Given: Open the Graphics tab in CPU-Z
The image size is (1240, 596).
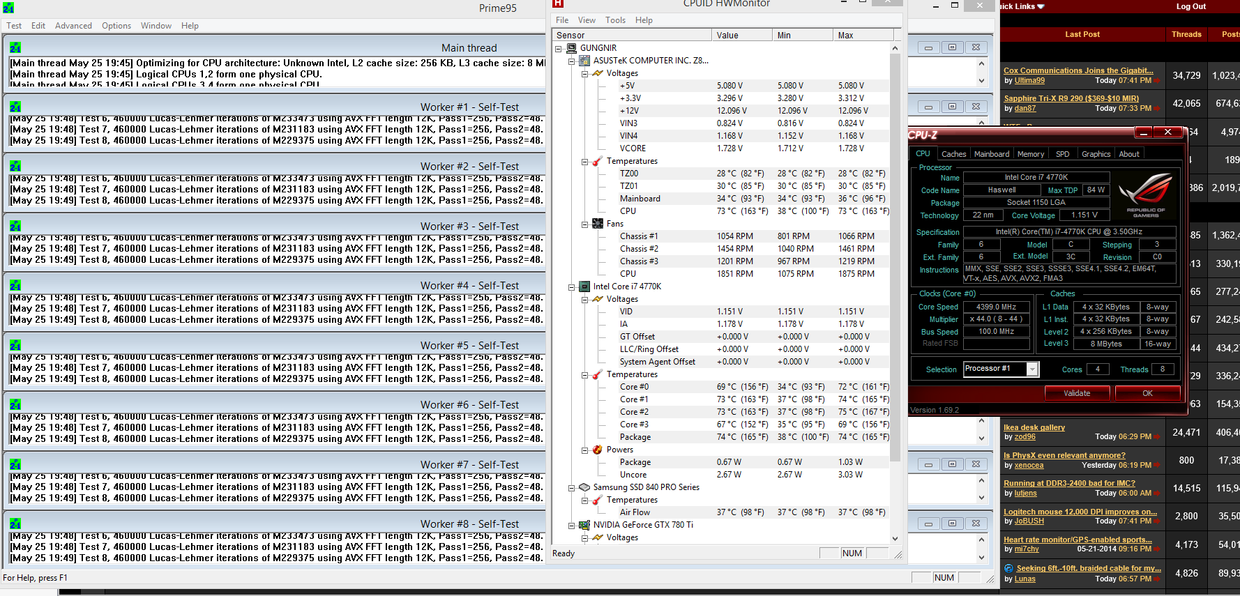Looking at the screenshot, I should click(1096, 154).
